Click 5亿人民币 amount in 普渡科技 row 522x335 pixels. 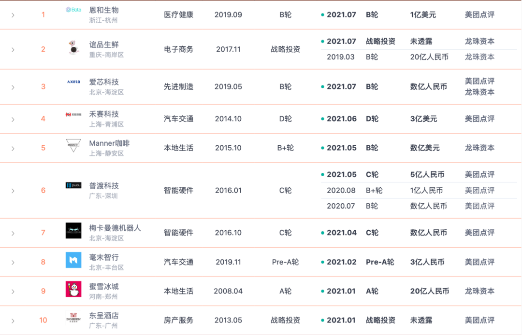427,174
